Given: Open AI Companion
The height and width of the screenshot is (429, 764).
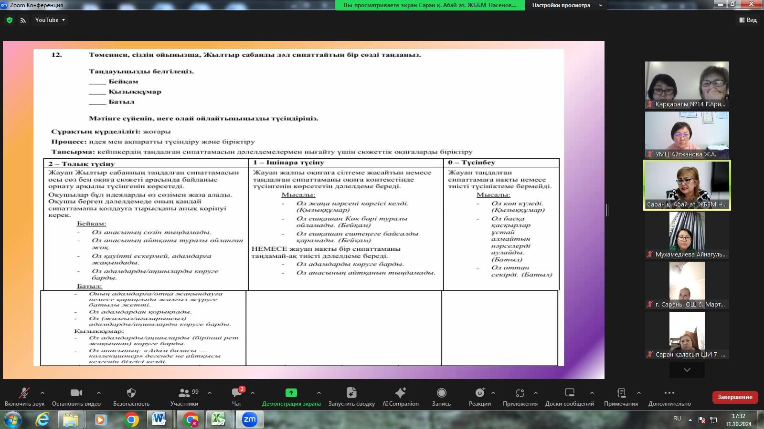Looking at the screenshot, I should coord(400,393).
